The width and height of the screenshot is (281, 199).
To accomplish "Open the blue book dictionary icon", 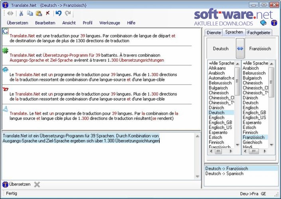I will (263, 23).
